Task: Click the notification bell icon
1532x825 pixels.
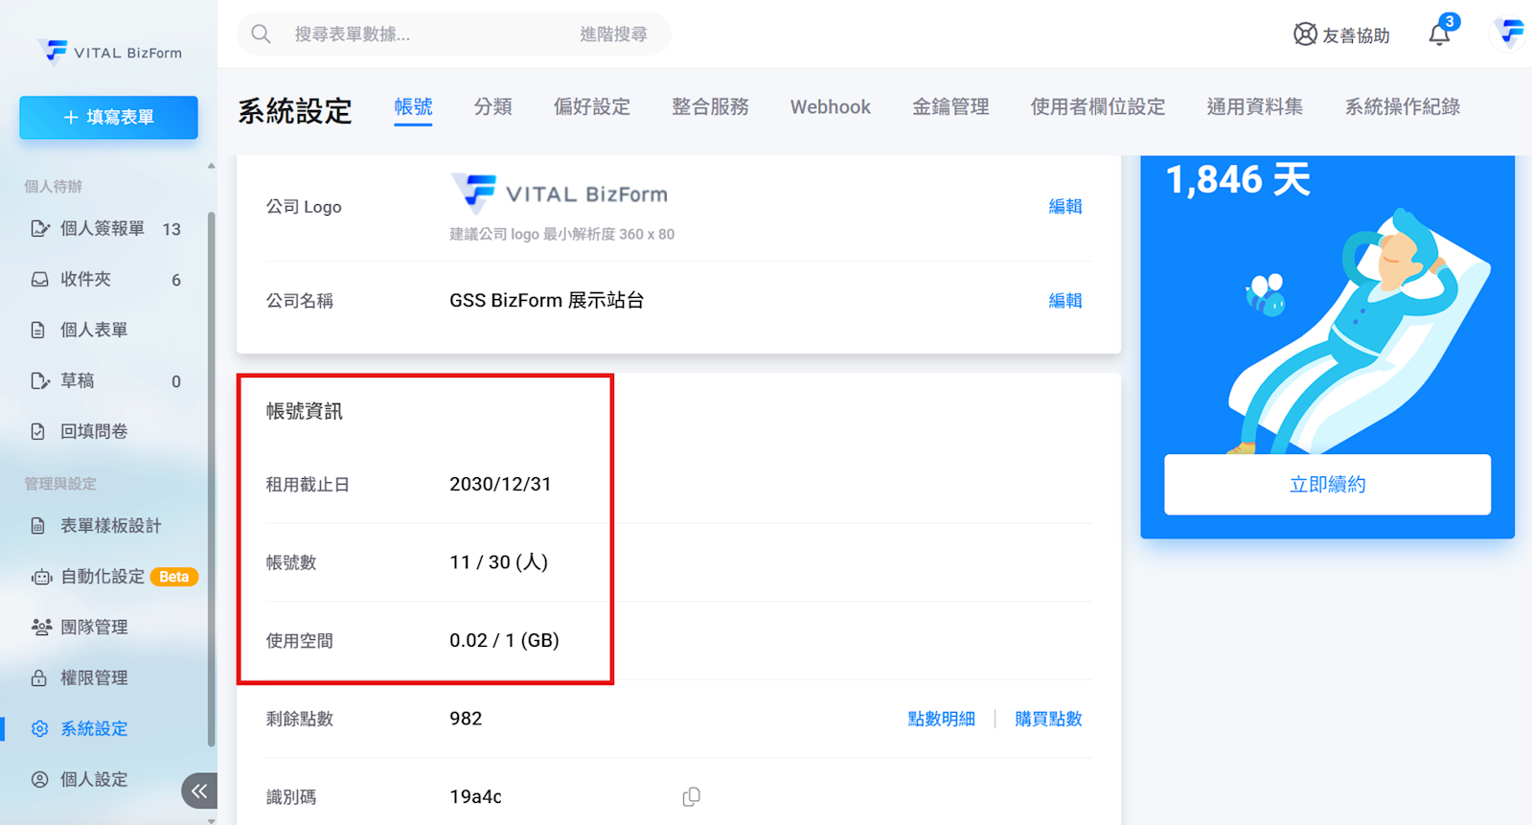Action: pos(1439,34)
